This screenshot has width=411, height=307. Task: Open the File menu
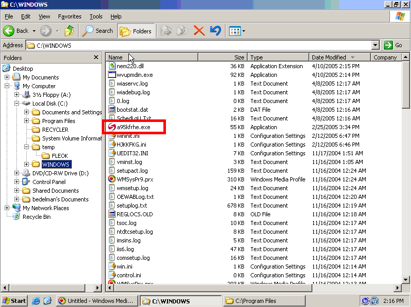click(9, 16)
